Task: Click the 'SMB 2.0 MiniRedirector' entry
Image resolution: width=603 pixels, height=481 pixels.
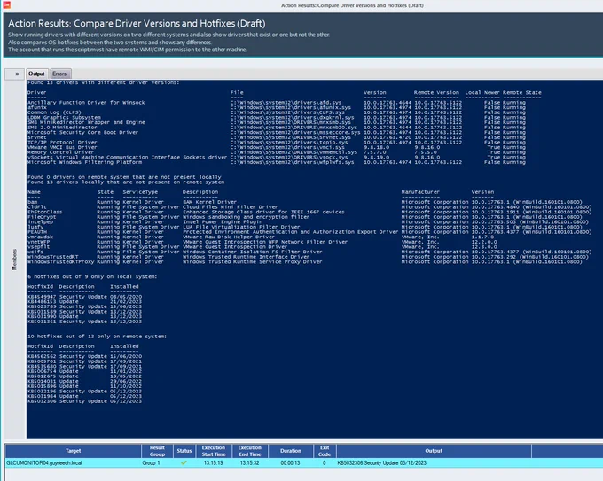Action: tap(62, 128)
